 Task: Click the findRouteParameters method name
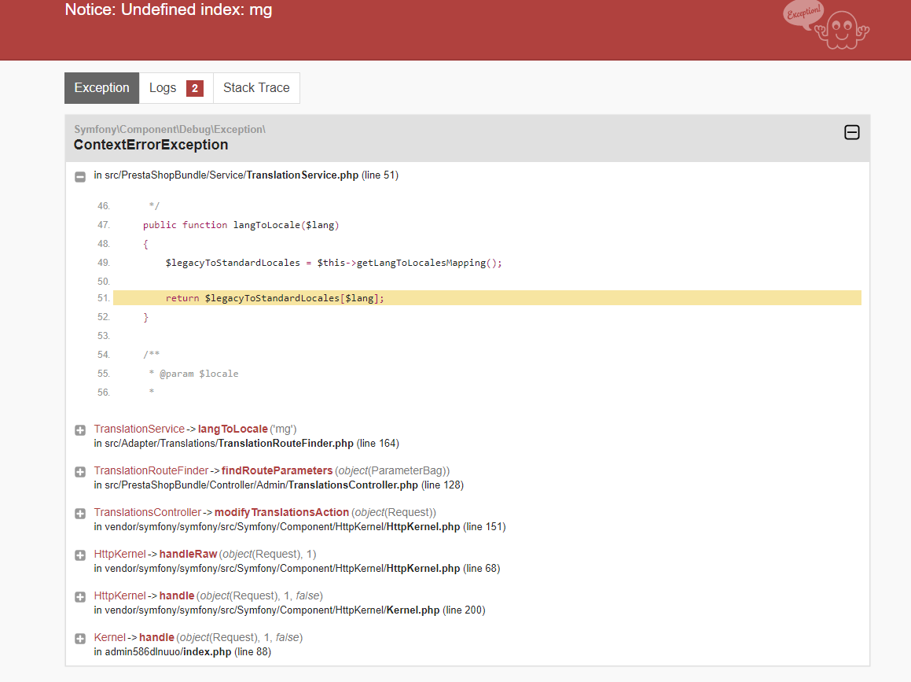277,470
